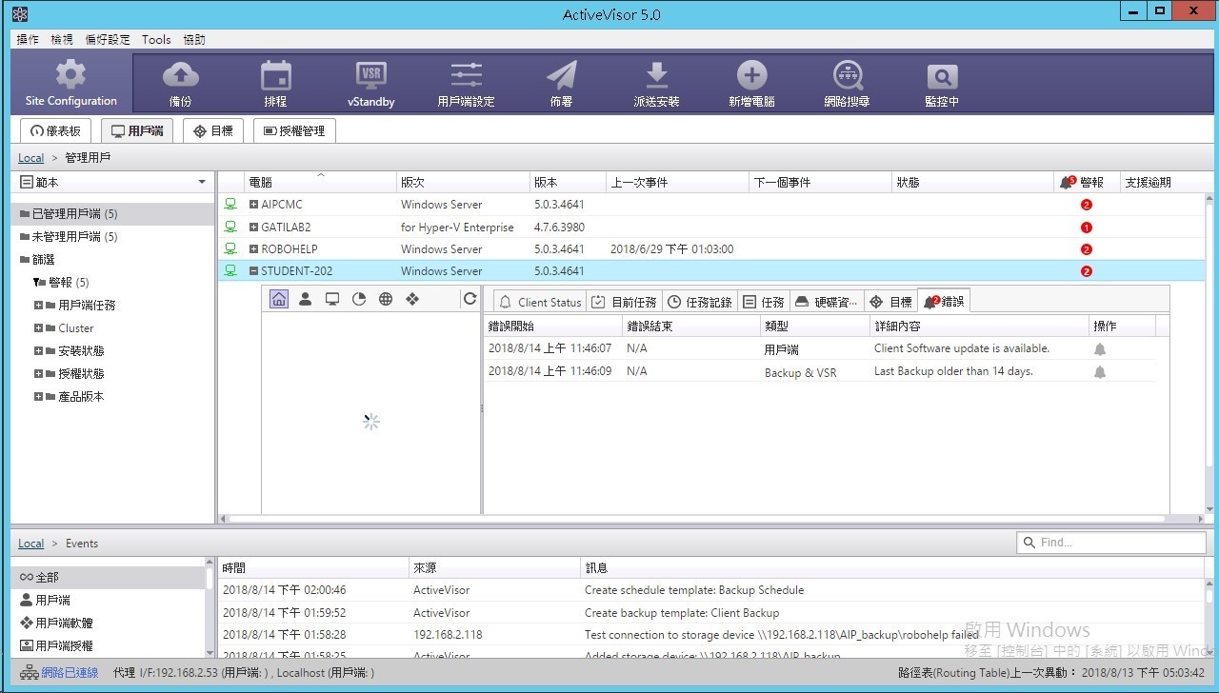Click the 網路已連線 network status link

coord(69,673)
